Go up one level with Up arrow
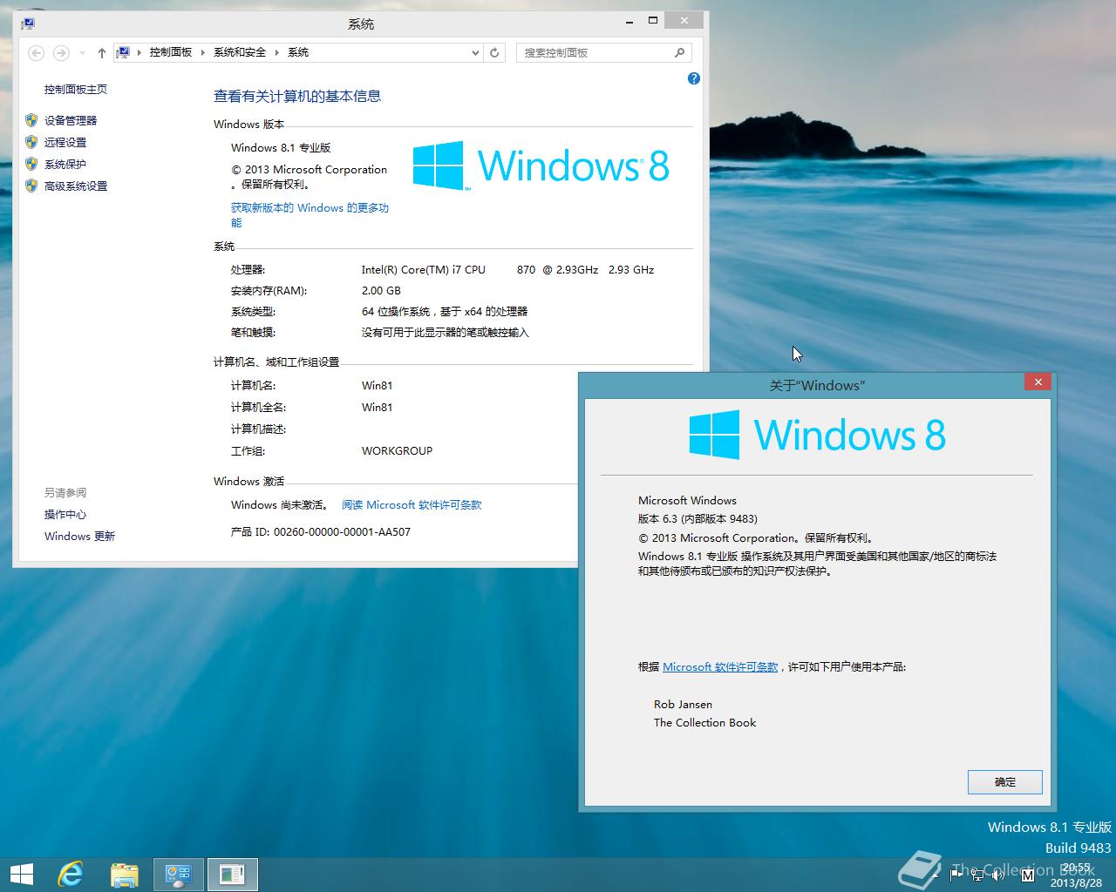The width and height of the screenshot is (1116, 892). click(102, 52)
